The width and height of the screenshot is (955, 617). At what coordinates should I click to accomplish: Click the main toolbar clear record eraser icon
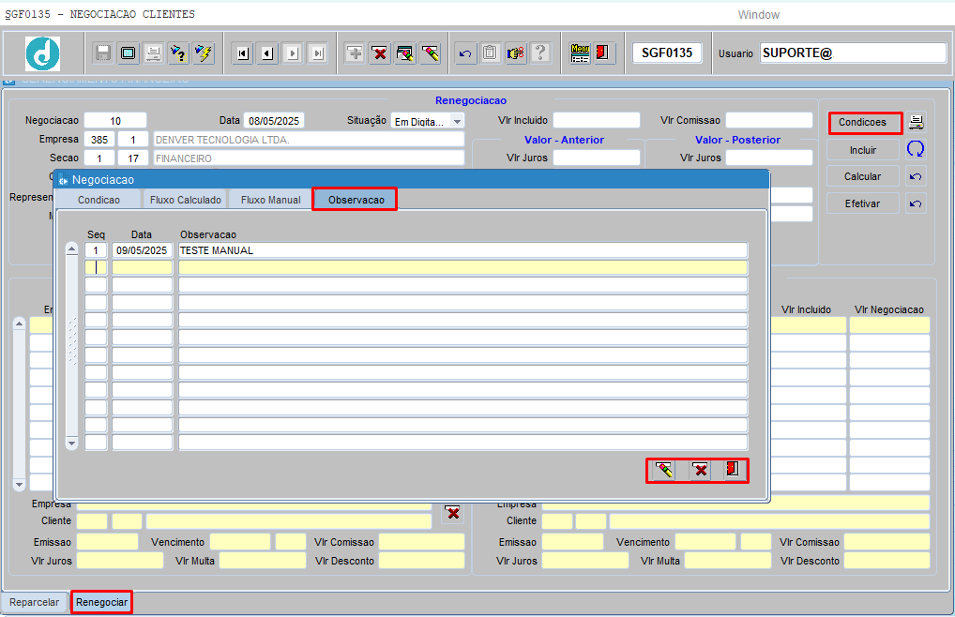[x=430, y=53]
